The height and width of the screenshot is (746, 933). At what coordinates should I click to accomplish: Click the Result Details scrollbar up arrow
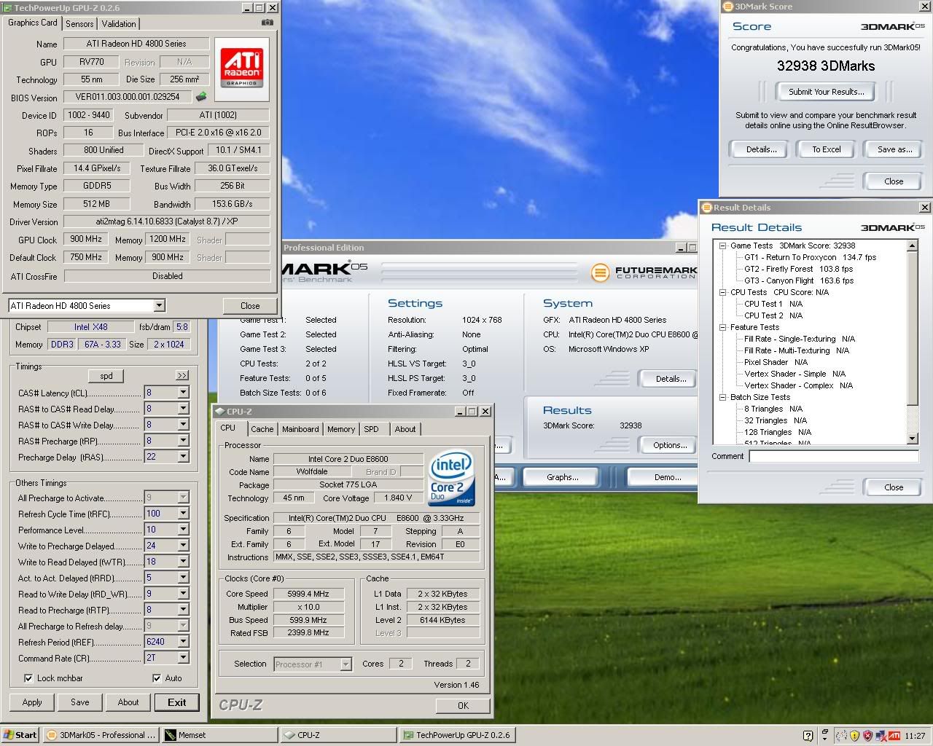pos(913,246)
